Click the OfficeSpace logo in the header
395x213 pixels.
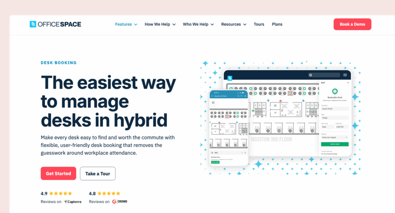point(55,24)
